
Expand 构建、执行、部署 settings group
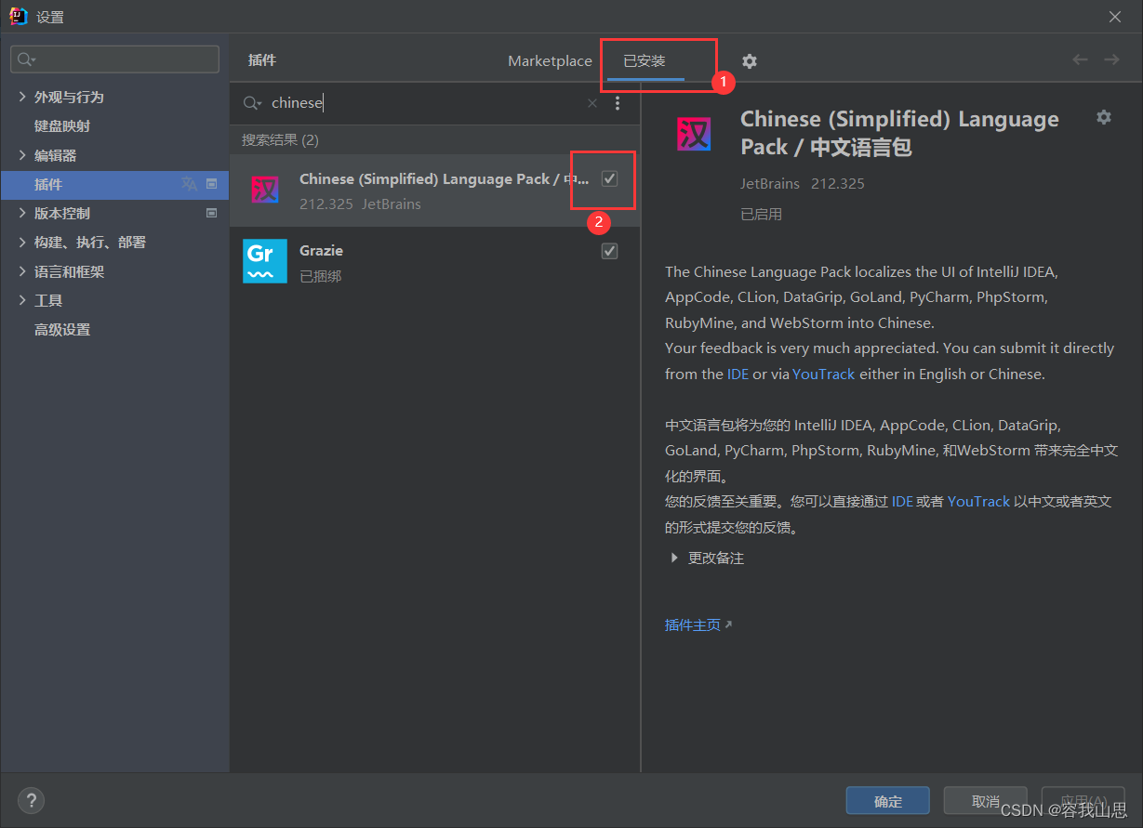(x=23, y=242)
